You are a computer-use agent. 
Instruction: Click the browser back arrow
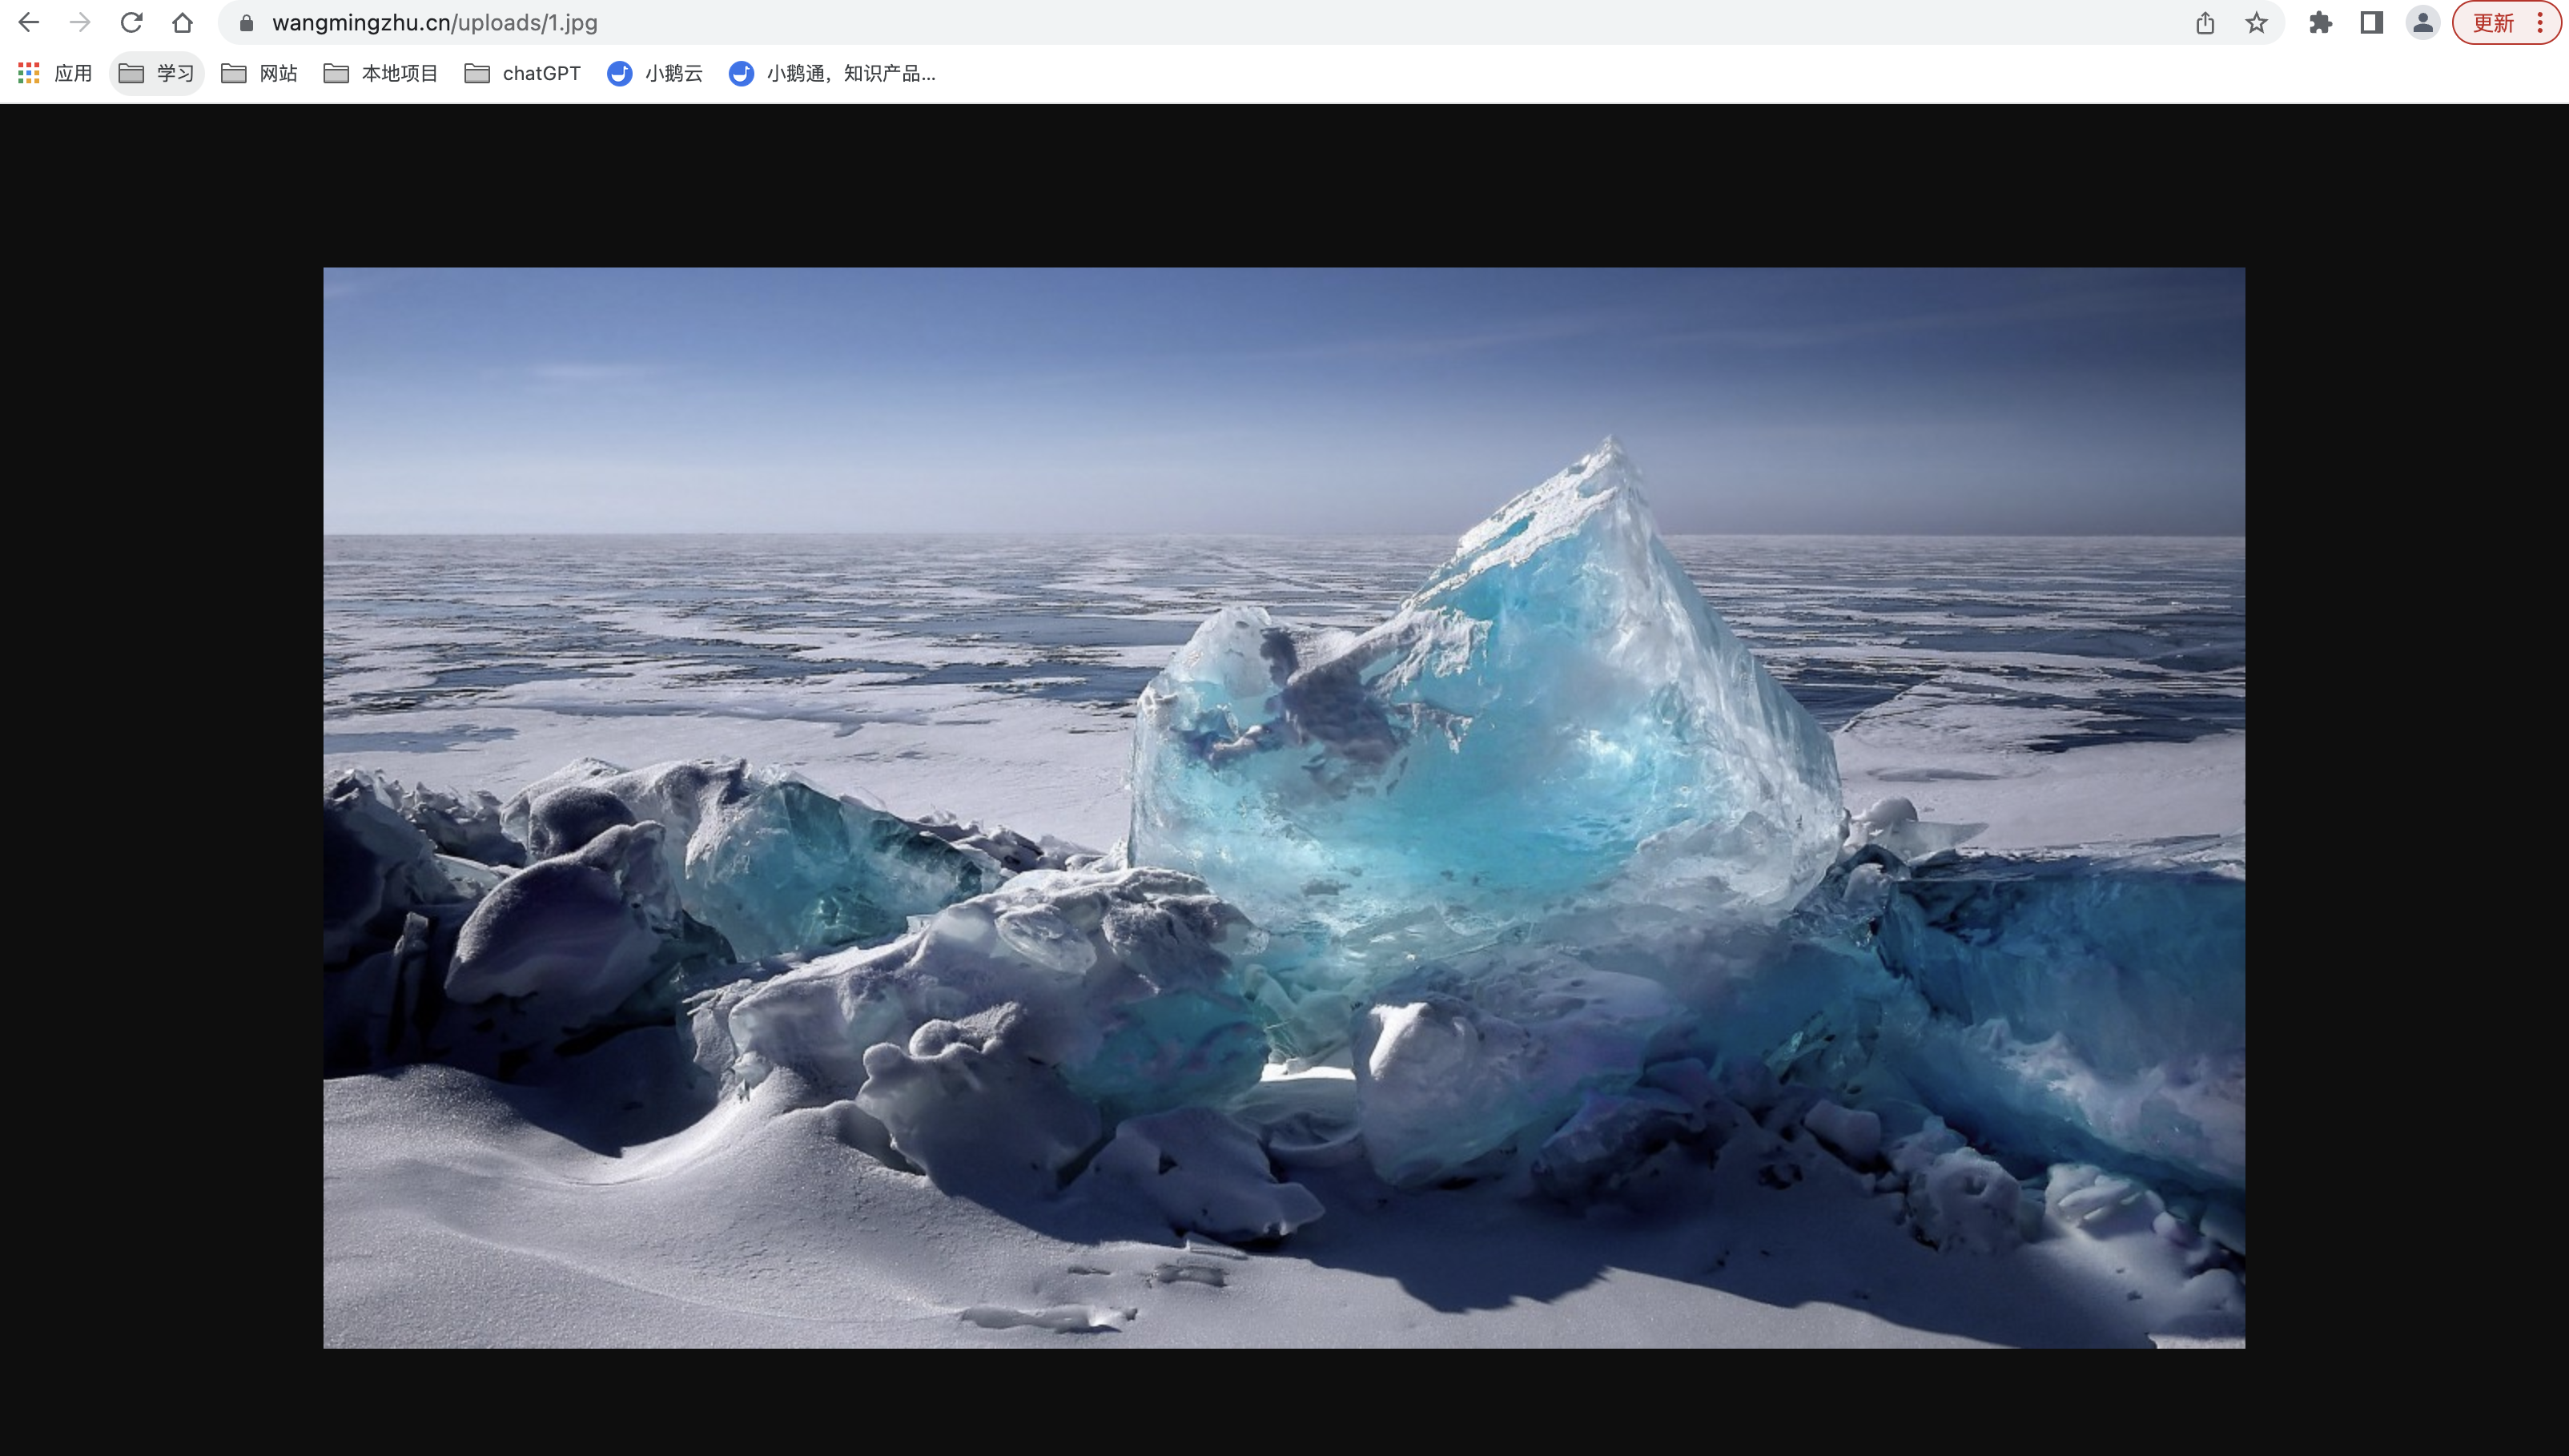[x=29, y=22]
